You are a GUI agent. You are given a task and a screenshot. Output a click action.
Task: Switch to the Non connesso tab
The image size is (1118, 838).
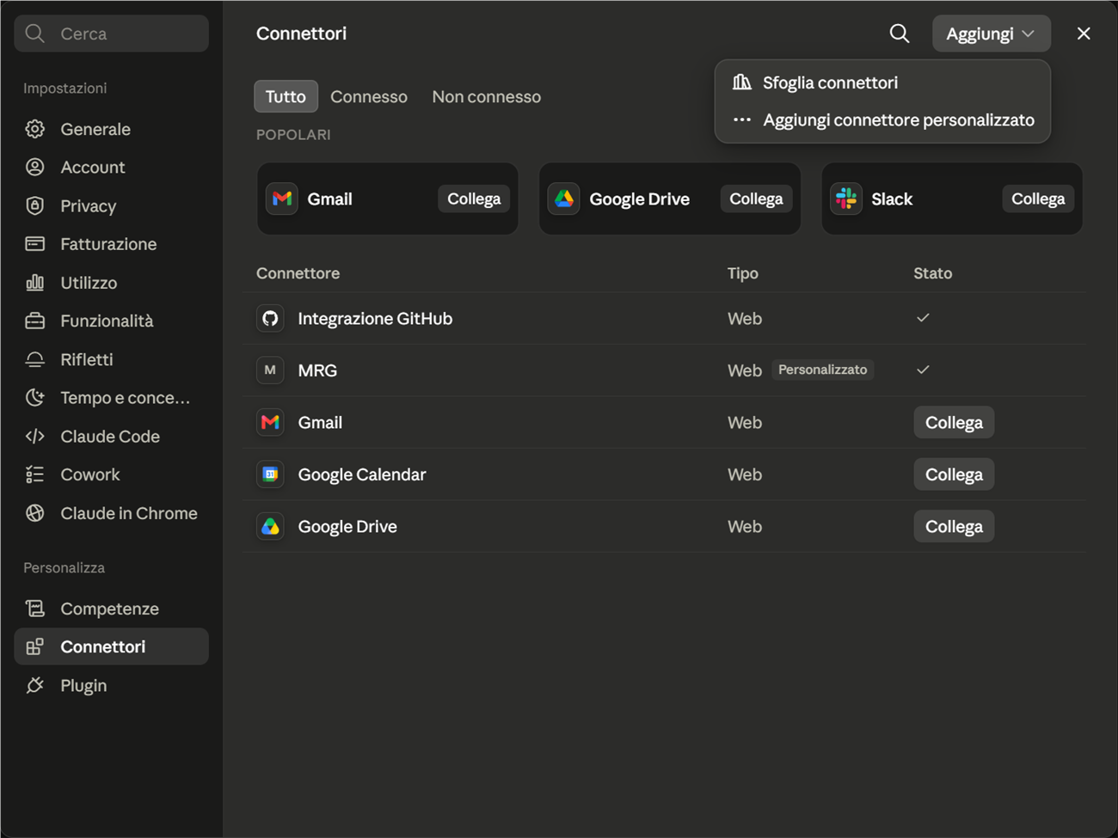pos(487,96)
